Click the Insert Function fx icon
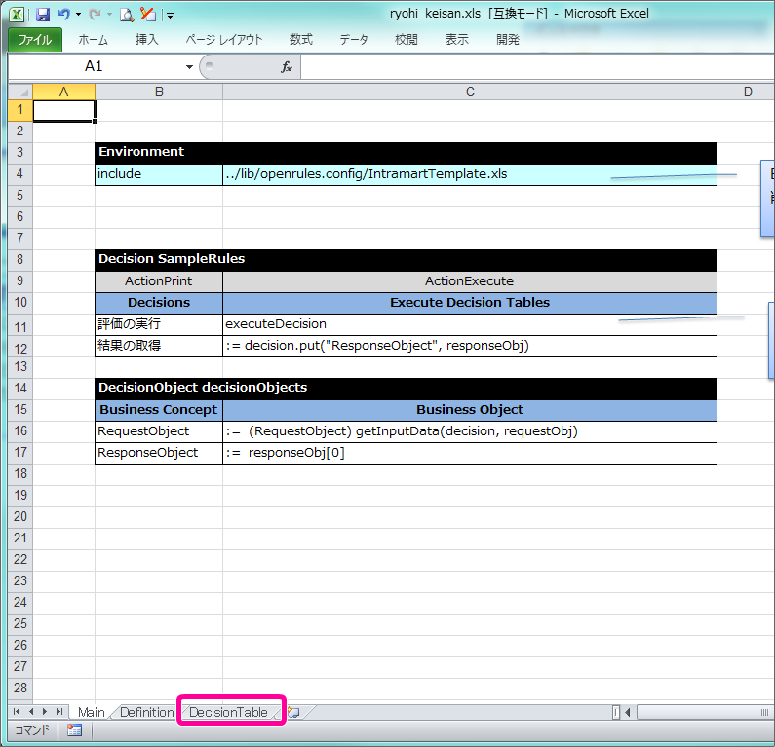The height and width of the screenshot is (747, 775). tap(287, 66)
